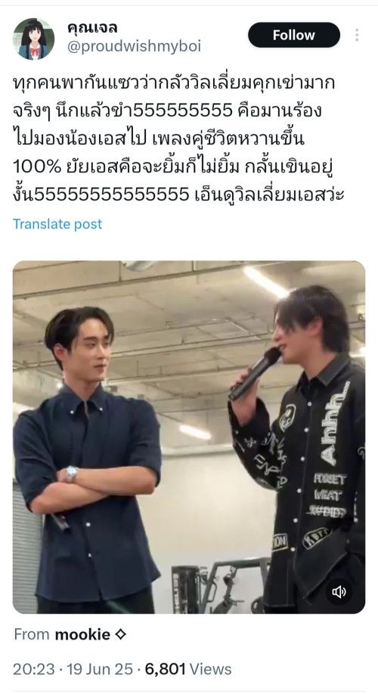Click the @proudwishmyboi handle
Screen dimensions: 378x694
pyautogui.click(x=134, y=46)
